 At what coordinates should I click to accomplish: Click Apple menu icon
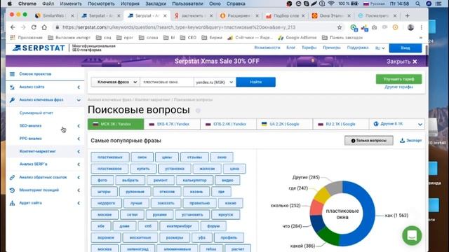point(9,3)
